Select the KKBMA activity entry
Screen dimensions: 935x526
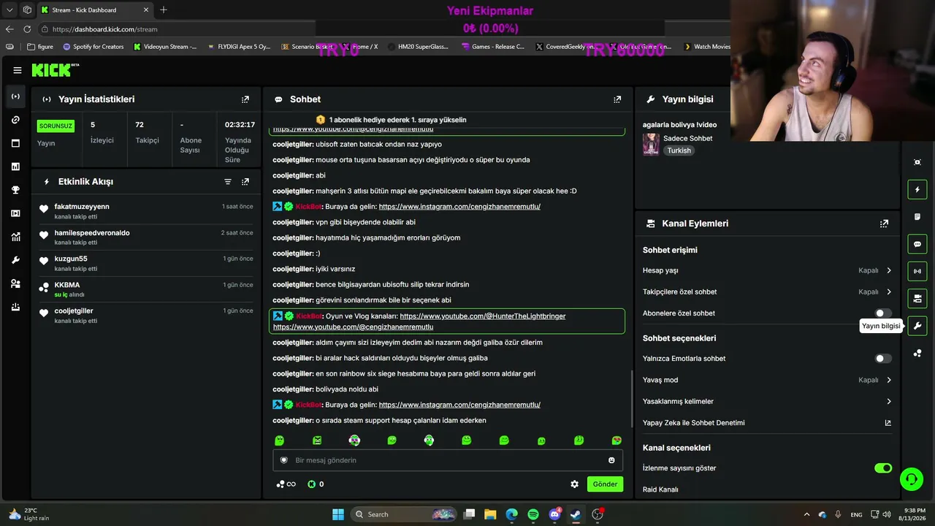click(x=146, y=289)
